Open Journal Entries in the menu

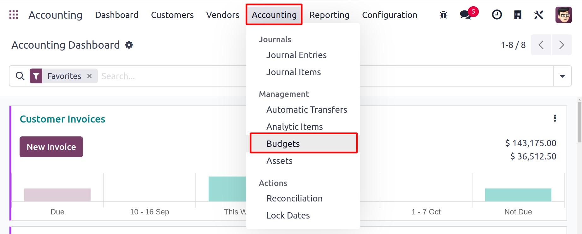296,55
